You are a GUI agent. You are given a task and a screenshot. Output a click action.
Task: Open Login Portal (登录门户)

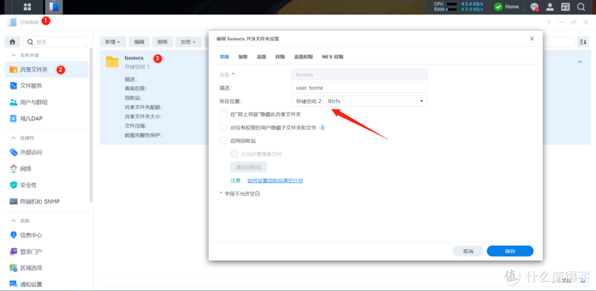click(46, 251)
